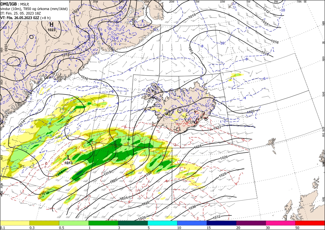Pick the cyan 5–10 legend swatch
Viewport: 325px width, 230px height.
(x=162, y=223)
